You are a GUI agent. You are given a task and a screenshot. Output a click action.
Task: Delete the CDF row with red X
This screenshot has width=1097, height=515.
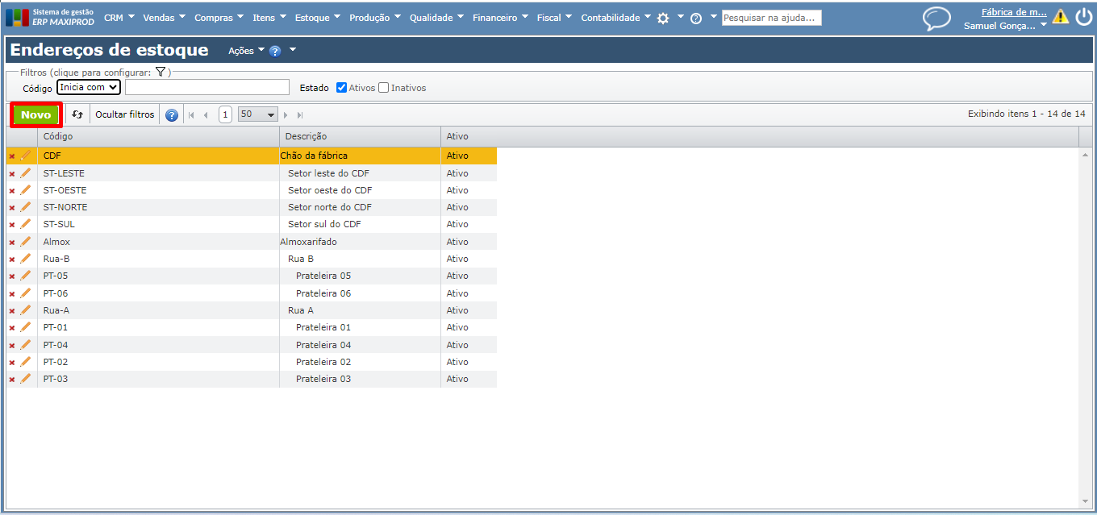point(12,156)
